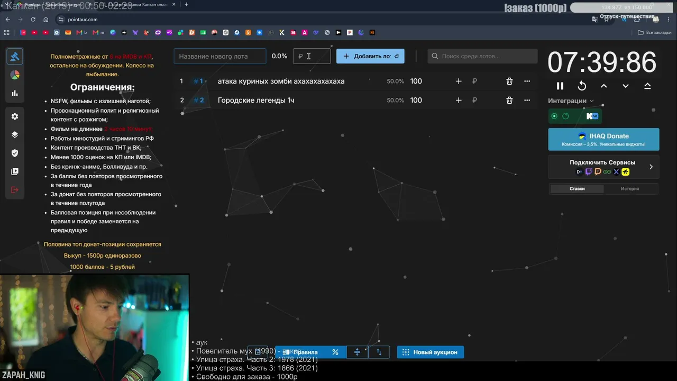Reset the auction timer

click(x=582, y=86)
